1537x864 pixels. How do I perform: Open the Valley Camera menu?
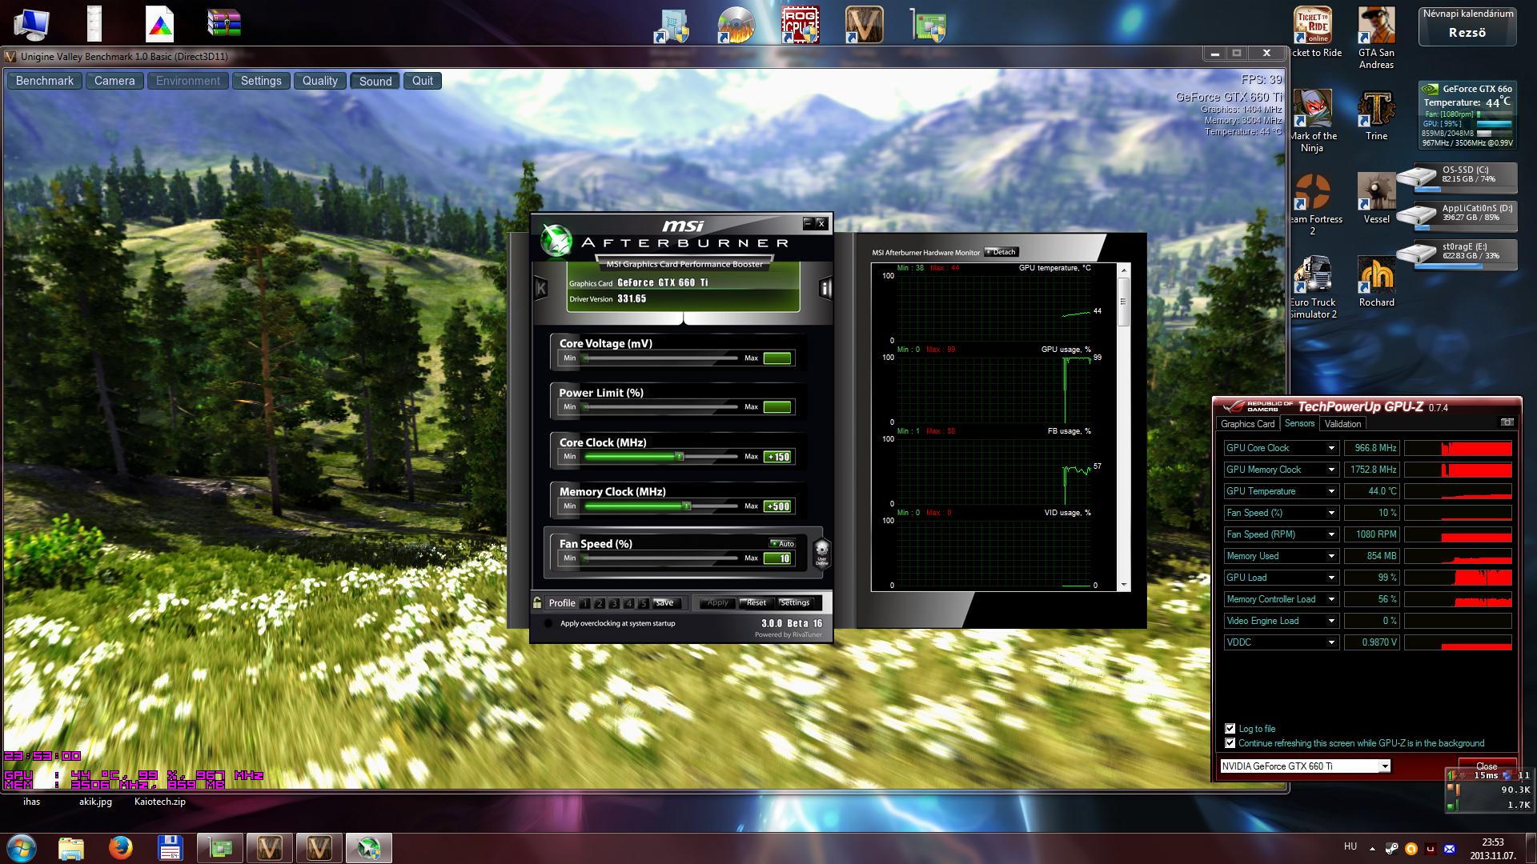[x=114, y=81]
